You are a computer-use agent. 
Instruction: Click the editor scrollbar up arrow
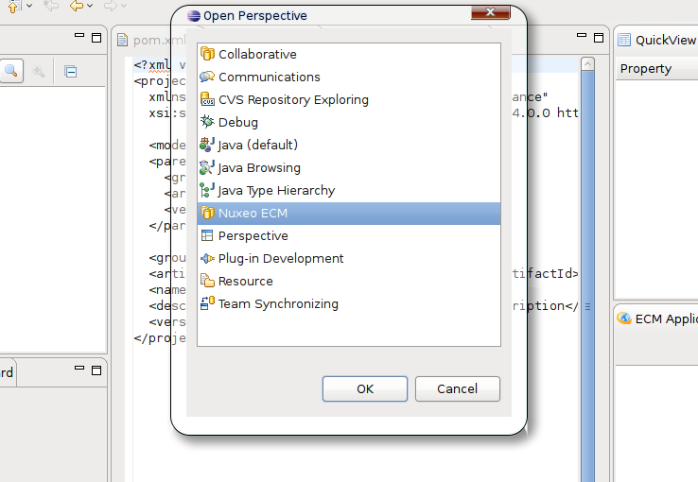click(587, 64)
